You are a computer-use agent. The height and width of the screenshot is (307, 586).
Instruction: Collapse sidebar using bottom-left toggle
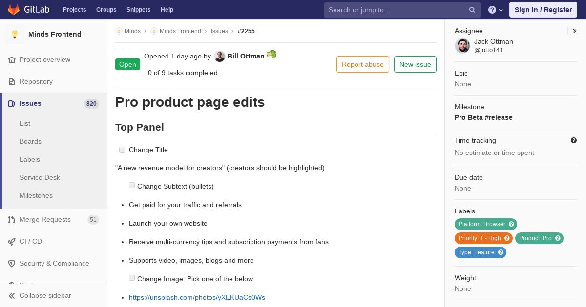coord(12,296)
